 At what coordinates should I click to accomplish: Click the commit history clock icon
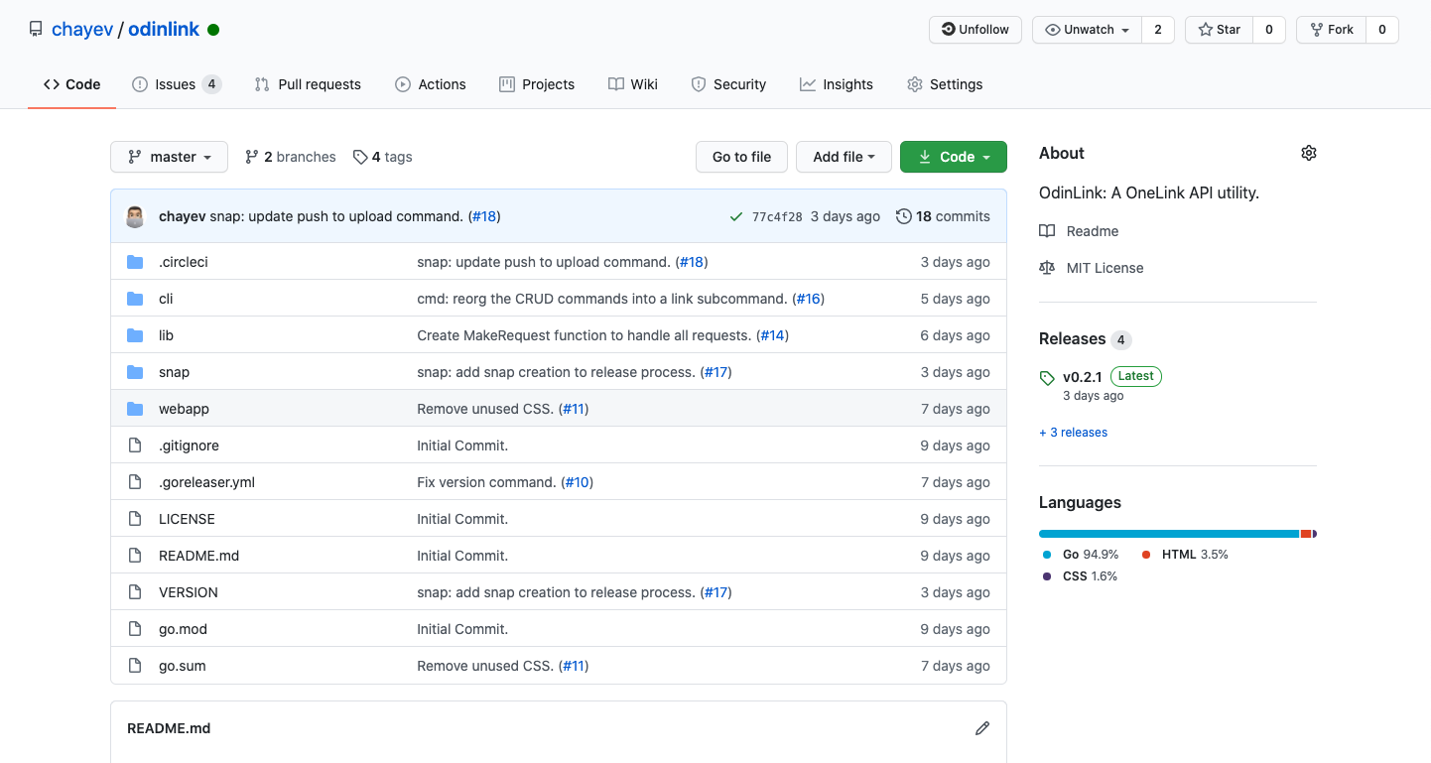coord(903,216)
